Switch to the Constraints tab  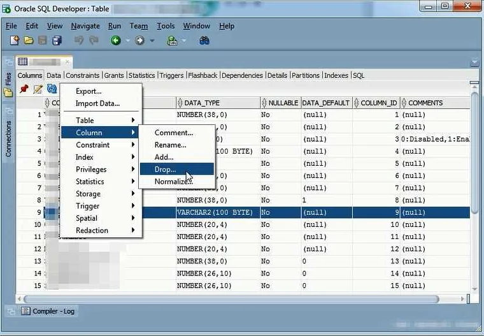pyautogui.click(x=82, y=75)
